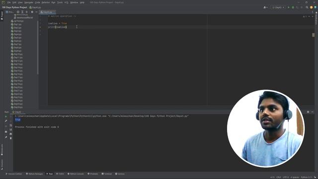This screenshot has width=318, height=179.
Task: Click the user account icon in the toolbar
Action: point(265,7)
